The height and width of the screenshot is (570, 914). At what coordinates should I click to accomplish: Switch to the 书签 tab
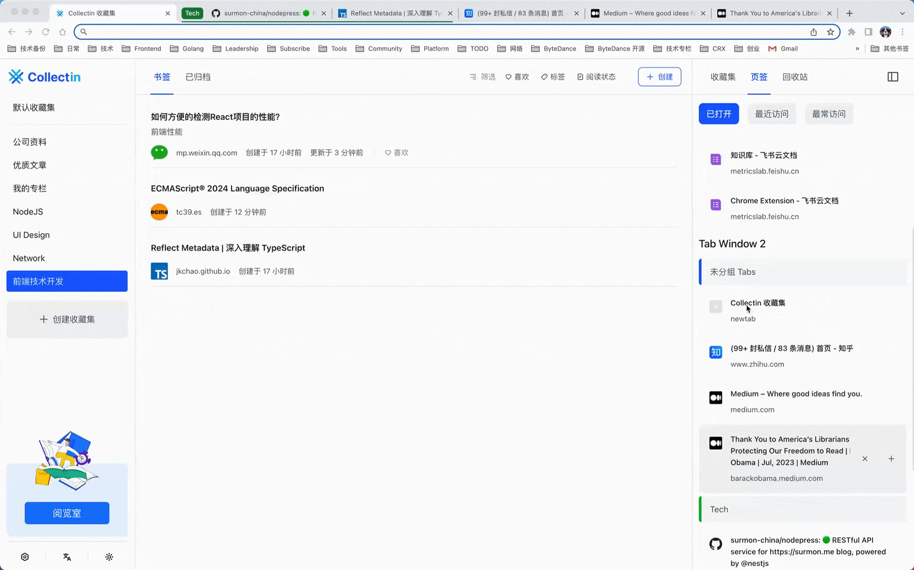[162, 77]
